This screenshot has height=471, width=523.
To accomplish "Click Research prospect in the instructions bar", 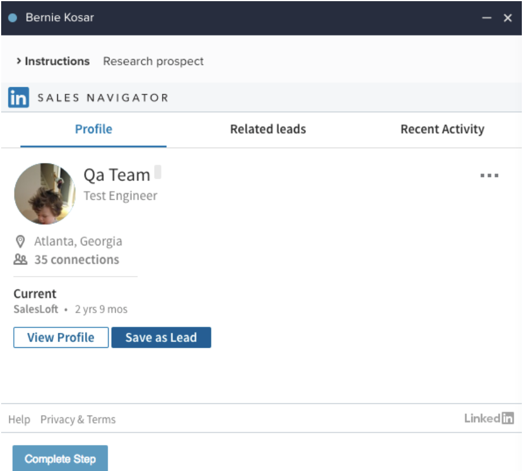I will [153, 61].
